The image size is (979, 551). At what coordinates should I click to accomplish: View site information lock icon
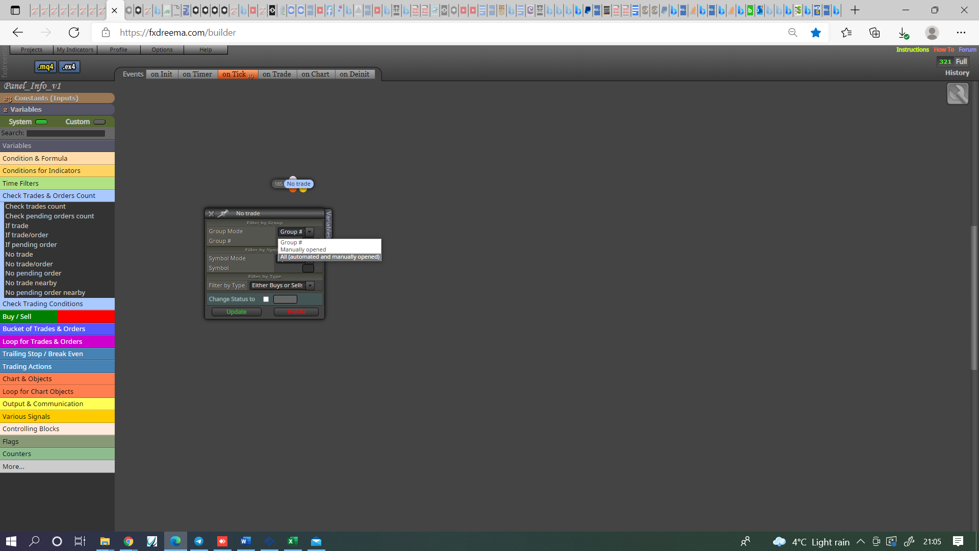(106, 33)
